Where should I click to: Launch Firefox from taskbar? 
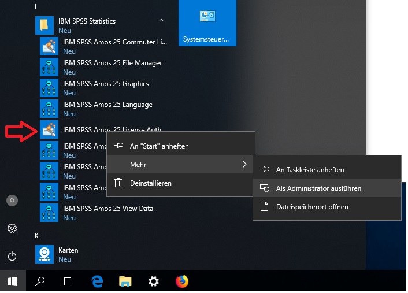coord(182,281)
